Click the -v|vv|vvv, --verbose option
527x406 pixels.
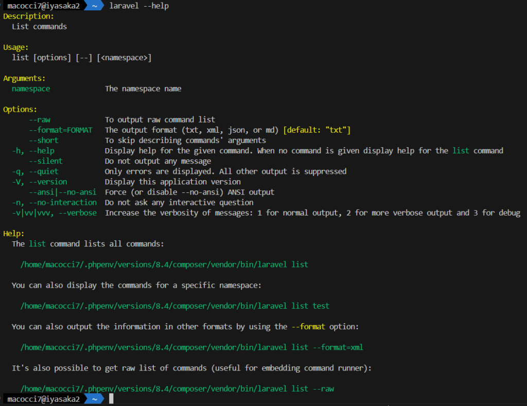54,213
